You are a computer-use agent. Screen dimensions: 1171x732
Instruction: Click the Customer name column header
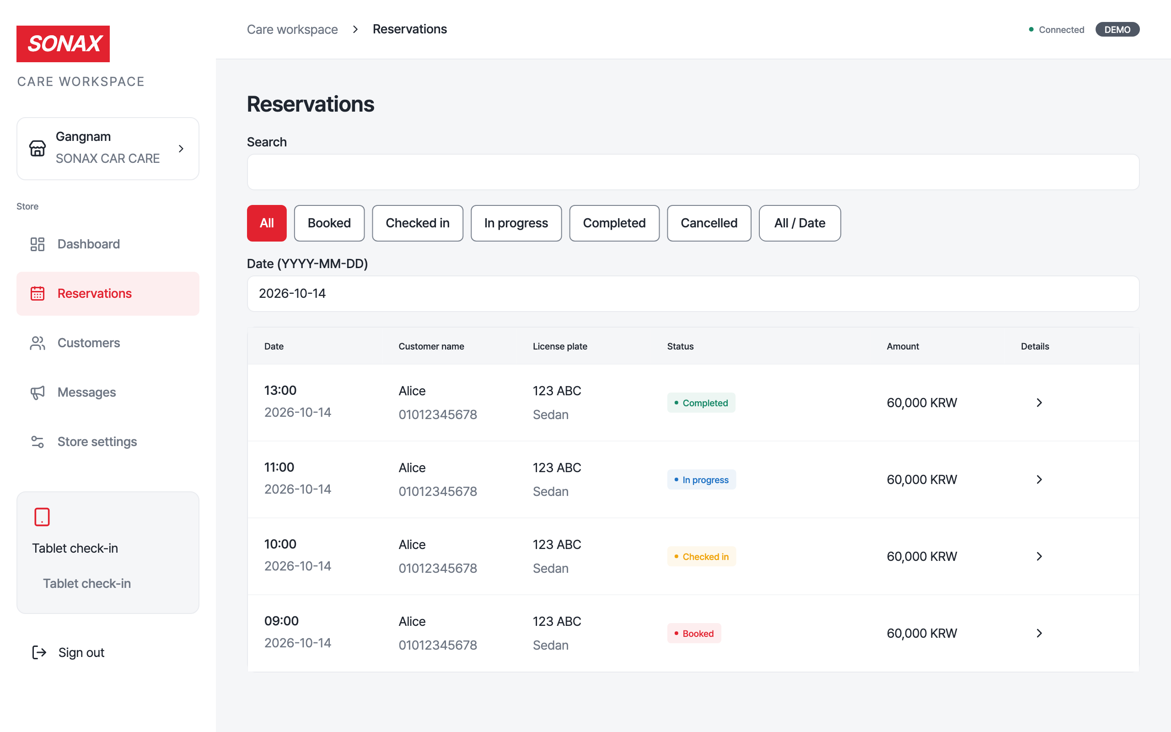click(x=431, y=346)
